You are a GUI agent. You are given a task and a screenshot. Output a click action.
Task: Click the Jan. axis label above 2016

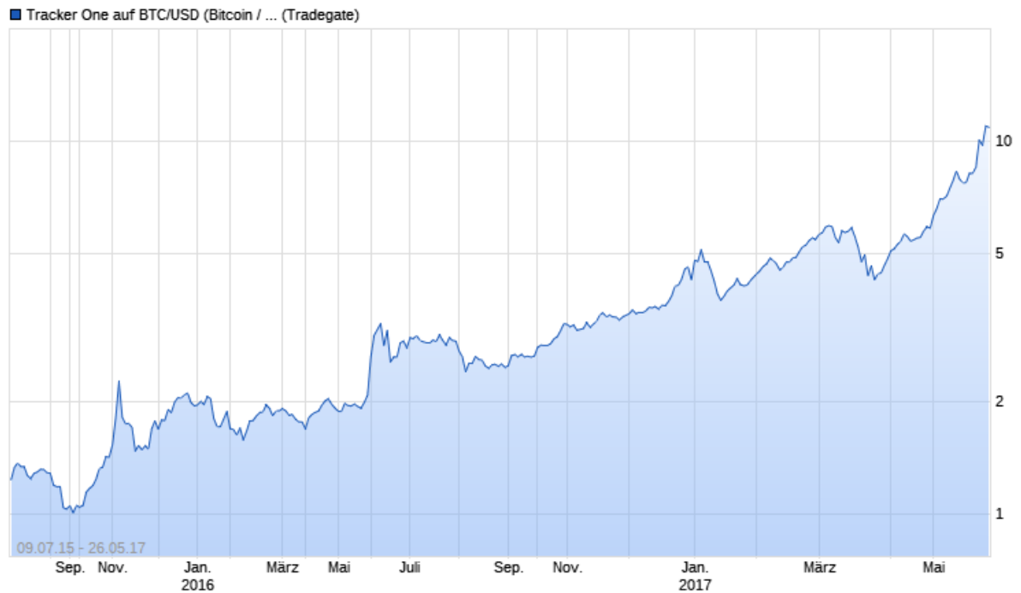click(198, 567)
